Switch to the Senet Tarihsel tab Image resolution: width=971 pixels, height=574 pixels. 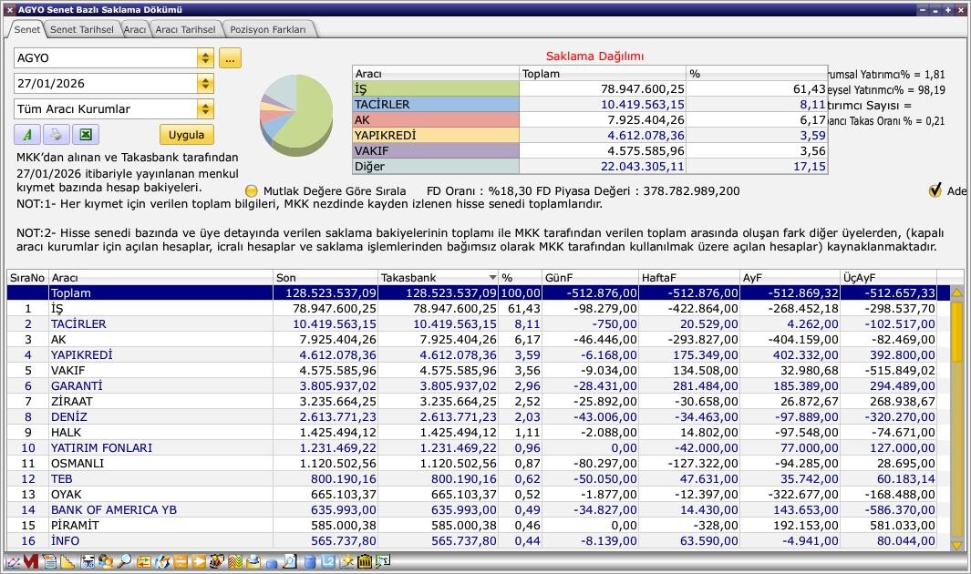81,29
